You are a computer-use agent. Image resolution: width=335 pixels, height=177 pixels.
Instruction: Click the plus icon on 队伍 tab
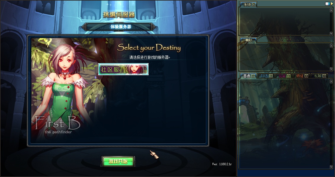(x=271, y=76)
